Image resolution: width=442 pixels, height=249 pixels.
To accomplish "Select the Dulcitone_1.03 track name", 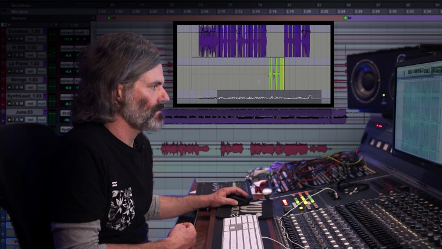I will click(25, 31).
